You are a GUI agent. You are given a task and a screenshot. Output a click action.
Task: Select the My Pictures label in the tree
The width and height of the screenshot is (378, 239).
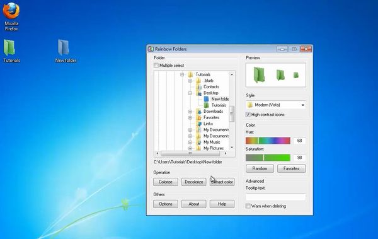pyautogui.click(x=214, y=148)
